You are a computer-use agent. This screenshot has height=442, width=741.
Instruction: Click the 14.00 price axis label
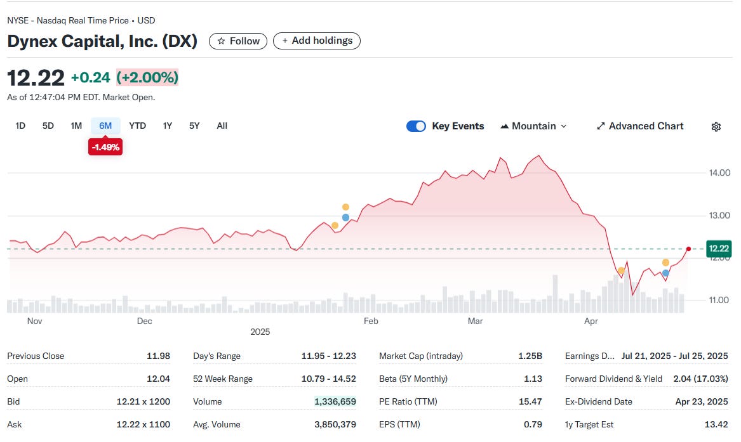pyautogui.click(x=719, y=173)
